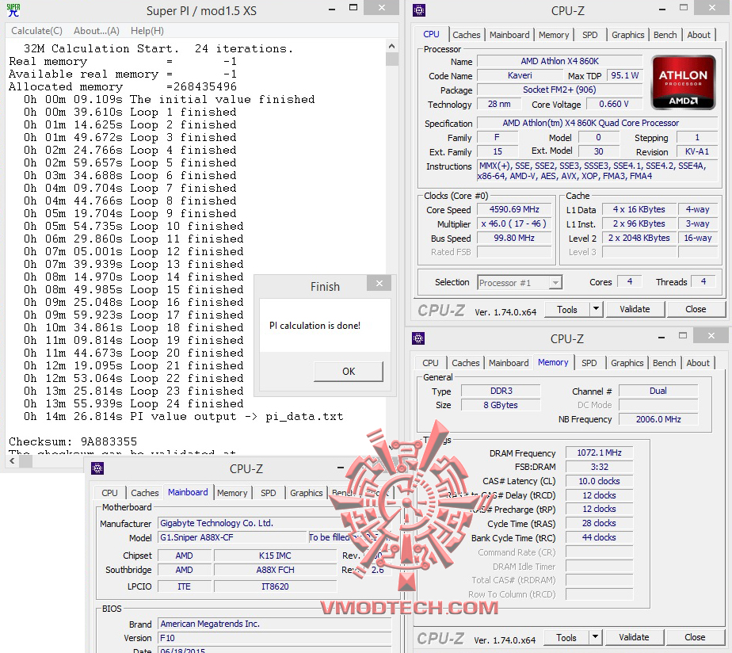Switch to Bench tab in top CPU-Z window
This screenshot has height=653, width=732.
click(x=665, y=35)
